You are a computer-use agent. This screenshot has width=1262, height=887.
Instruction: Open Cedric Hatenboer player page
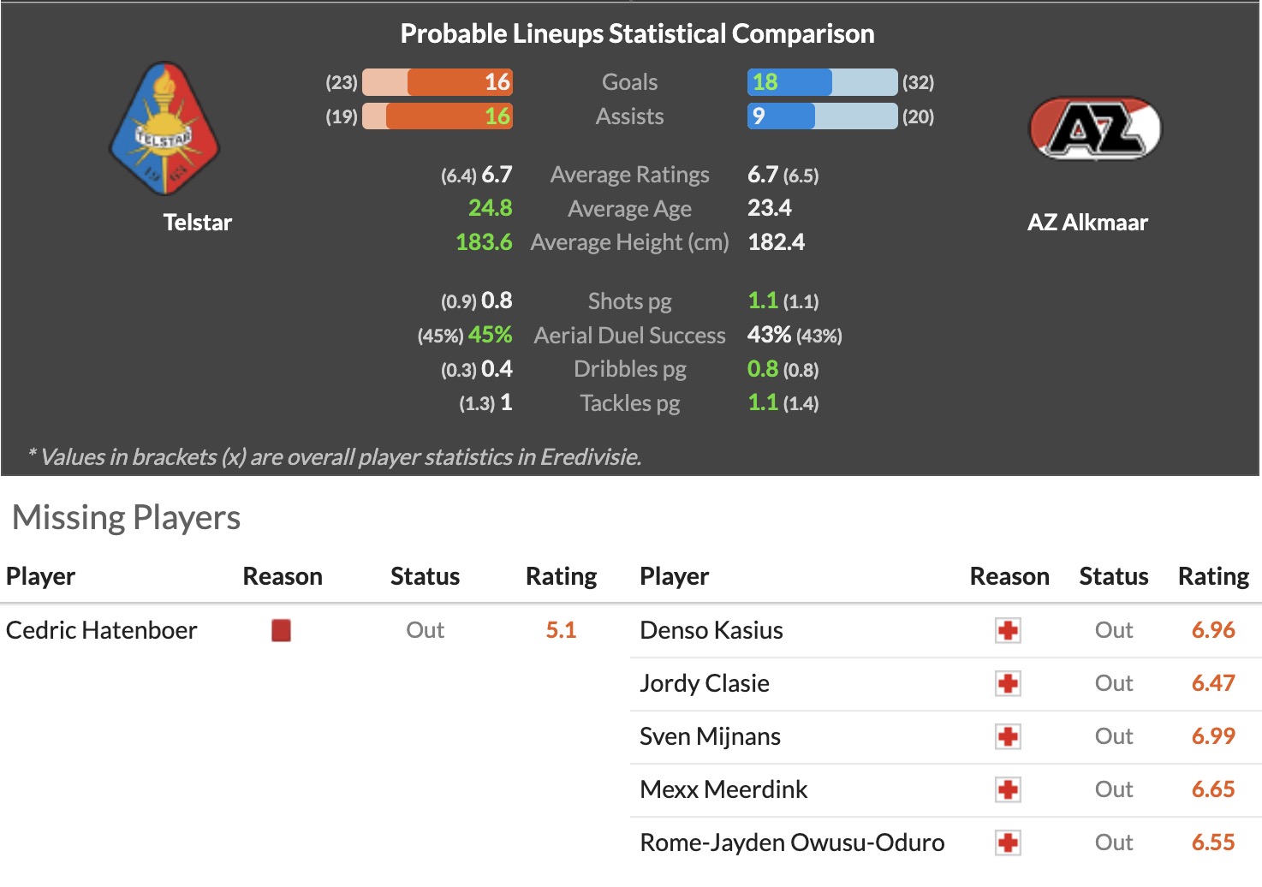point(102,631)
